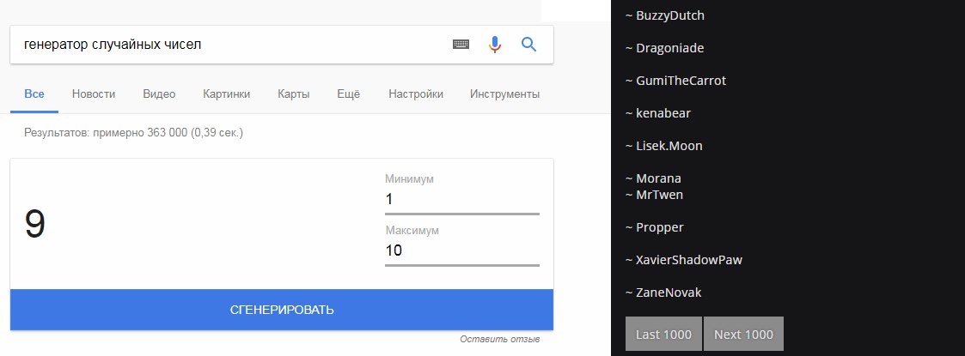Switch to the Видео tab
The width and height of the screenshot is (965, 356).
point(159,94)
